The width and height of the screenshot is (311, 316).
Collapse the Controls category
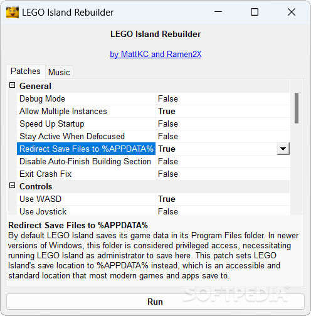click(x=13, y=186)
